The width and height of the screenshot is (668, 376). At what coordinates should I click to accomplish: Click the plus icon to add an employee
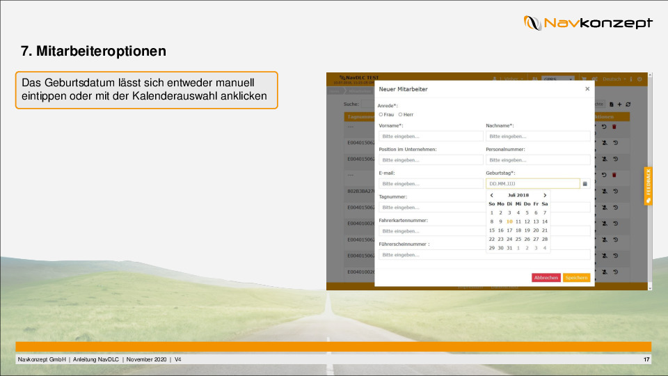[619, 104]
